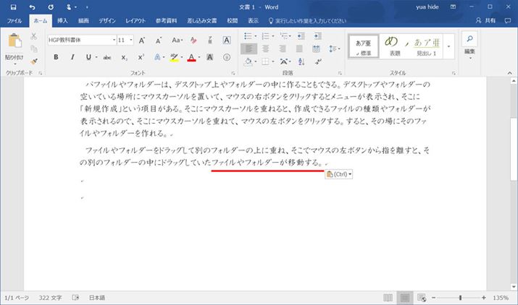The image size is (518, 305).
Task: Click the 貼り付け paste button
Action: [x=14, y=48]
